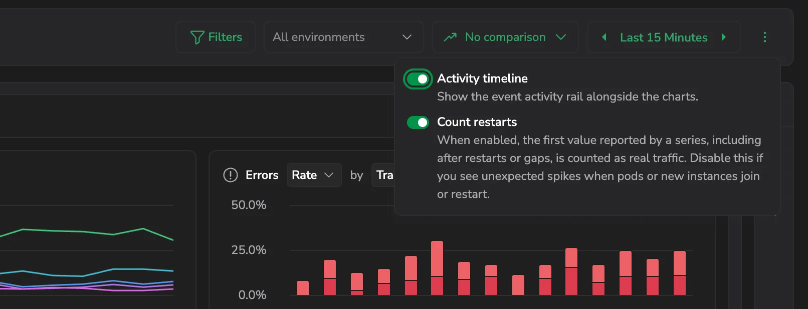Click the 'Count restarts' label

(477, 122)
